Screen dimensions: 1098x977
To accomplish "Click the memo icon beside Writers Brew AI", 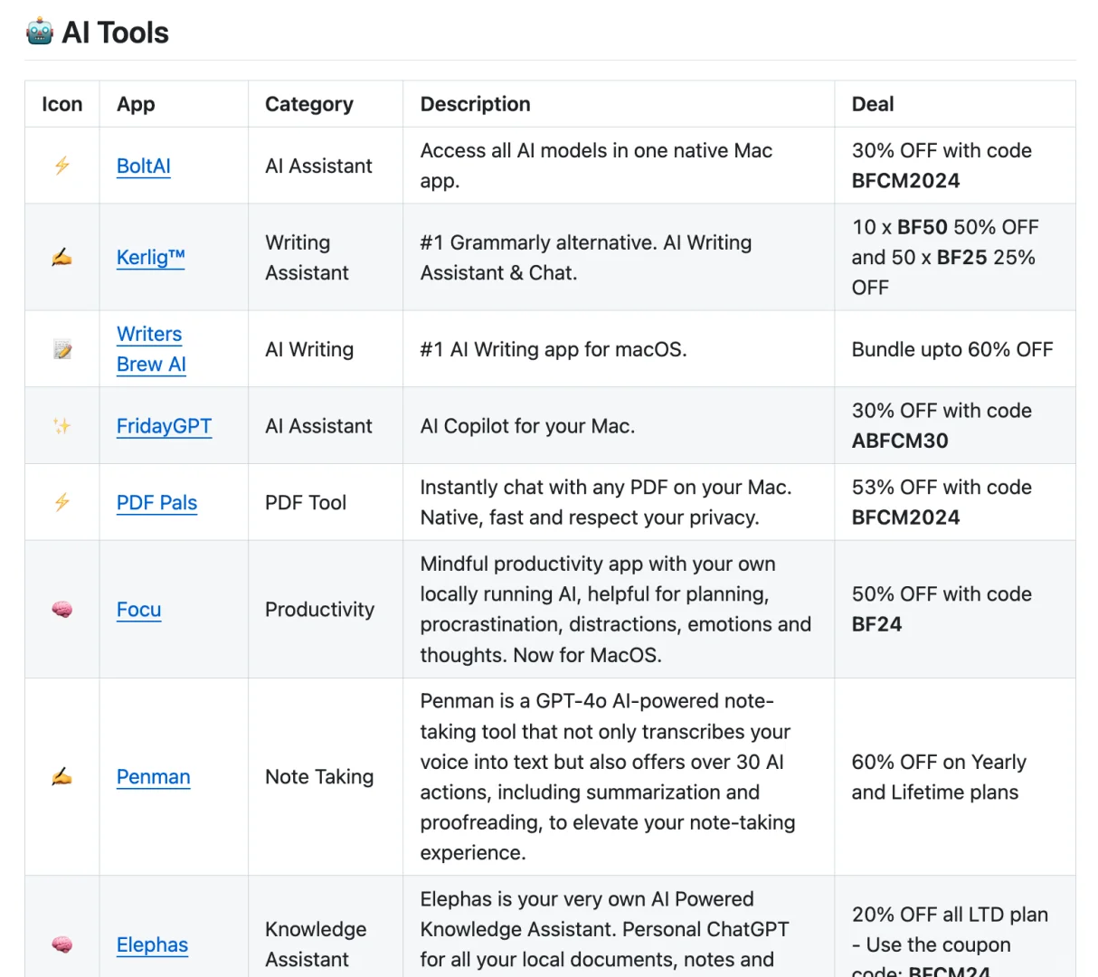I will click(x=62, y=350).
